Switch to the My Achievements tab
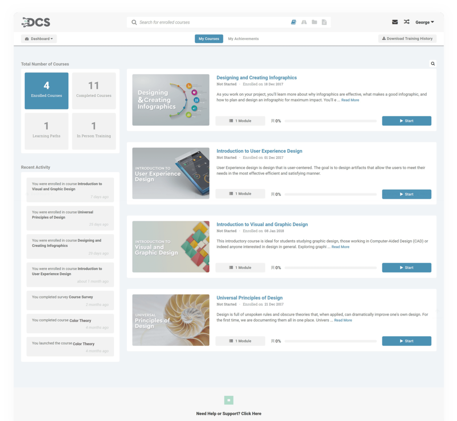 point(243,39)
